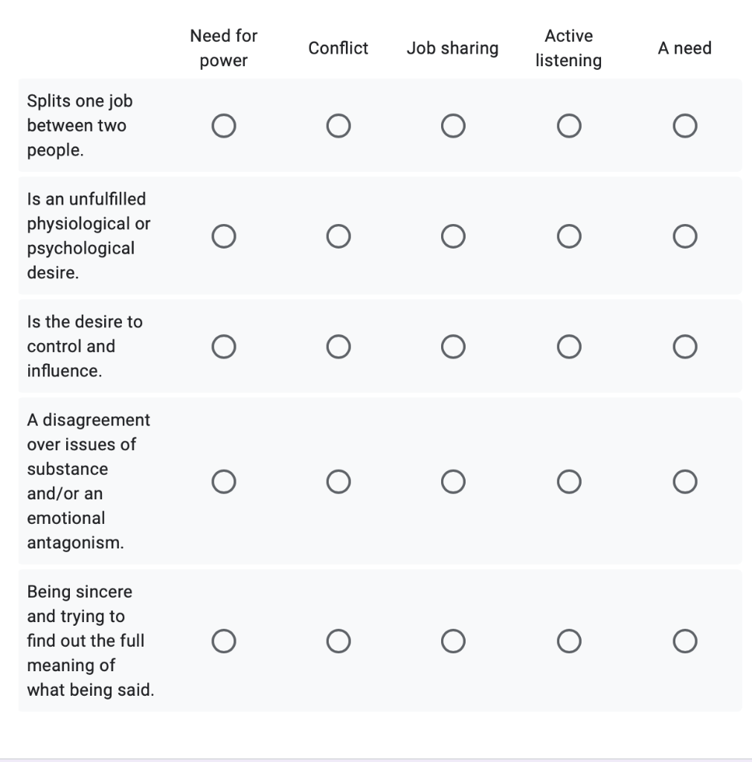Viewport: 752px width, 762px height.
Task: Select A need for 'Being sincere' row
Action: click(685, 641)
